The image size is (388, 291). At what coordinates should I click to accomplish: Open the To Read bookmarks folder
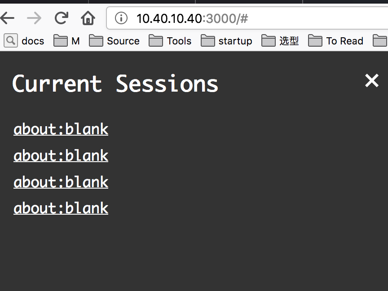336,41
